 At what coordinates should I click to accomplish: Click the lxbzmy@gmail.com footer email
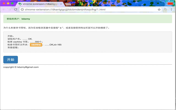[28, 67]
